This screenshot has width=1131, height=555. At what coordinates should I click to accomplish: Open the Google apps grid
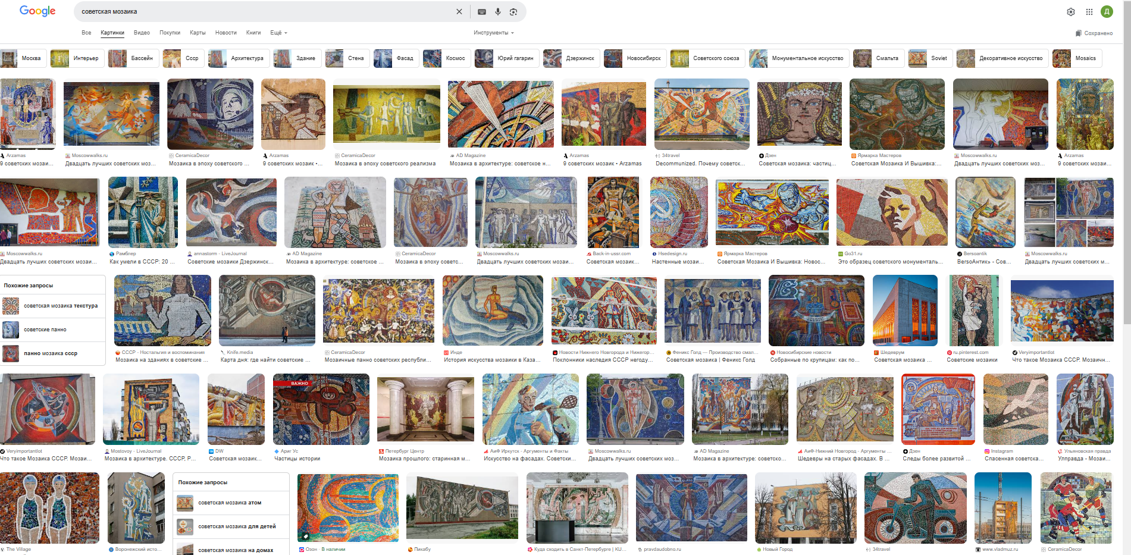1089,12
